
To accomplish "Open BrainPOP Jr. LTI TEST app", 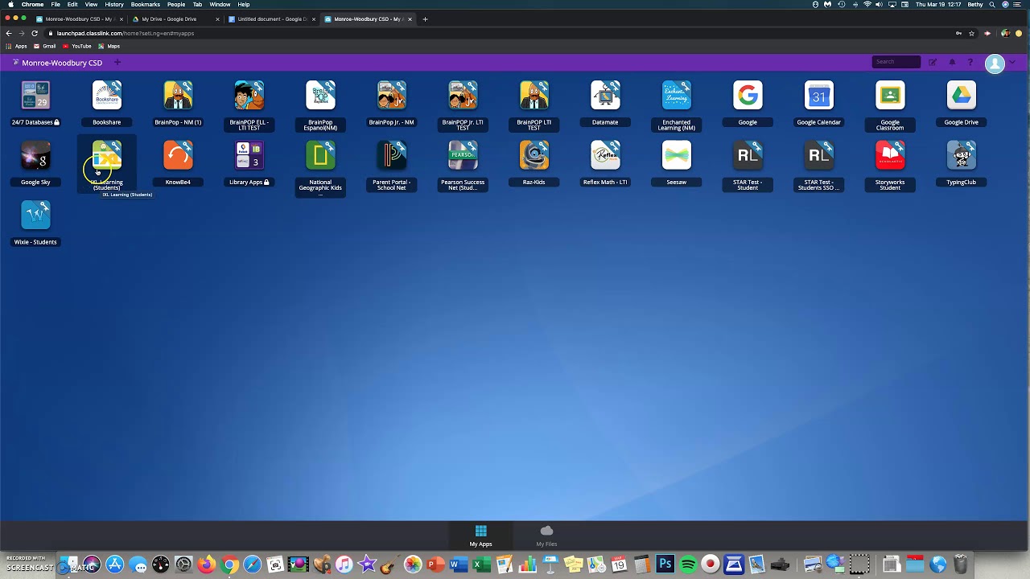I will (463, 96).
